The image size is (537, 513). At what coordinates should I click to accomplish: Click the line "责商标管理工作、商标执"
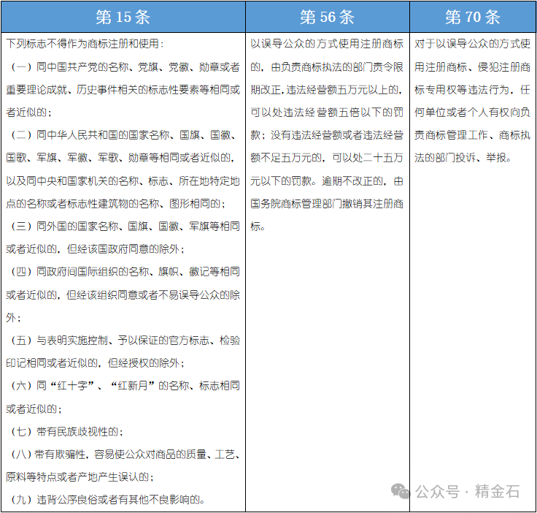473,135
